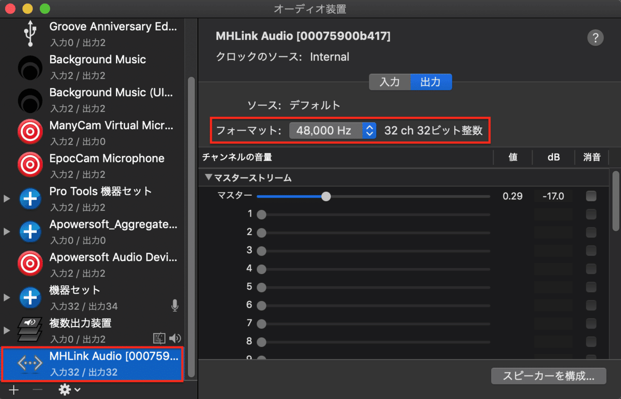Click the system alert icon on 複数出力装置 row

[x=159, y=339]
